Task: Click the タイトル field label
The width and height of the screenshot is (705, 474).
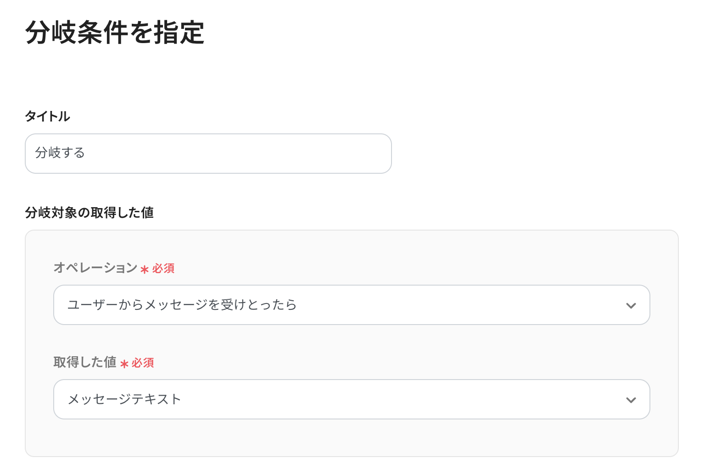Action: (x=48, y=116)
